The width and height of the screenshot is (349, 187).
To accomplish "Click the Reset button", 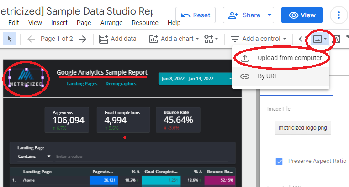I will click(x=196, y=15).
